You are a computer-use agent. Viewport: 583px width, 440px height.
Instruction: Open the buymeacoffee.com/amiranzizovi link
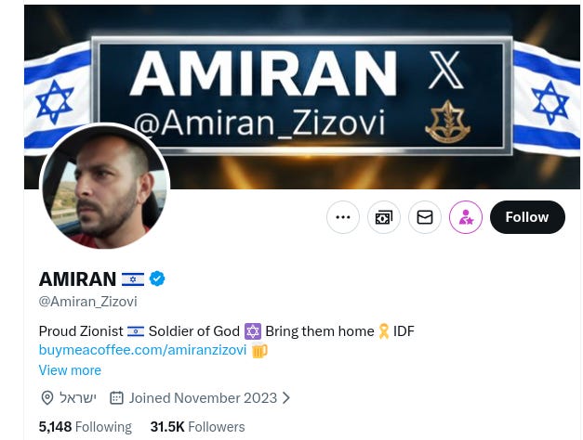142,350
